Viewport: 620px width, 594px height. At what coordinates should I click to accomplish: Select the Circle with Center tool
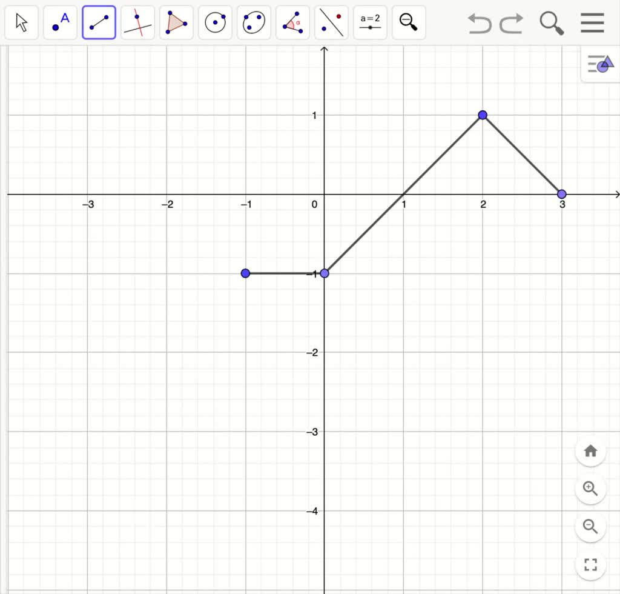[x=215, y=22]
